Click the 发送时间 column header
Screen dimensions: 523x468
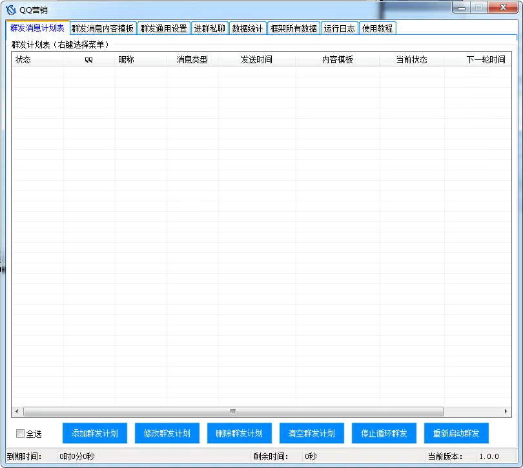[256, 59]
